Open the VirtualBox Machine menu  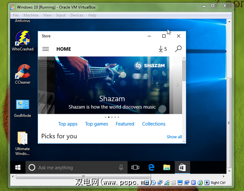31,15
